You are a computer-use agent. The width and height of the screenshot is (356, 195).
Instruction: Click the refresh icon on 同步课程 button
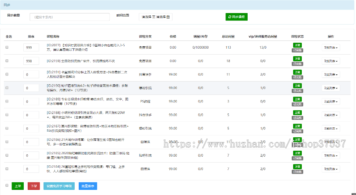(x=230, y=17)
